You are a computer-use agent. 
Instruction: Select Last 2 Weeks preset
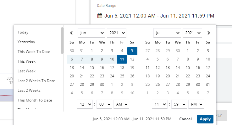point(29,91)
